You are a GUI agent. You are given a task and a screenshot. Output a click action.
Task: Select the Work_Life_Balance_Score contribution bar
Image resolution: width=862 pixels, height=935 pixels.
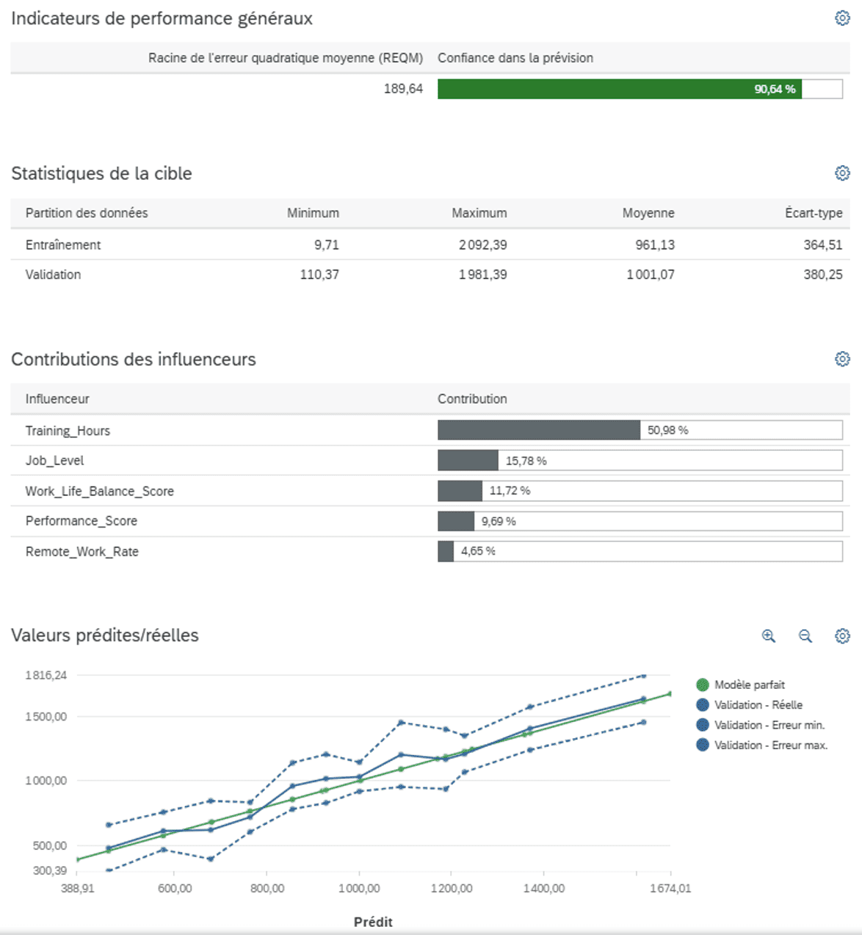coord(461,490)
